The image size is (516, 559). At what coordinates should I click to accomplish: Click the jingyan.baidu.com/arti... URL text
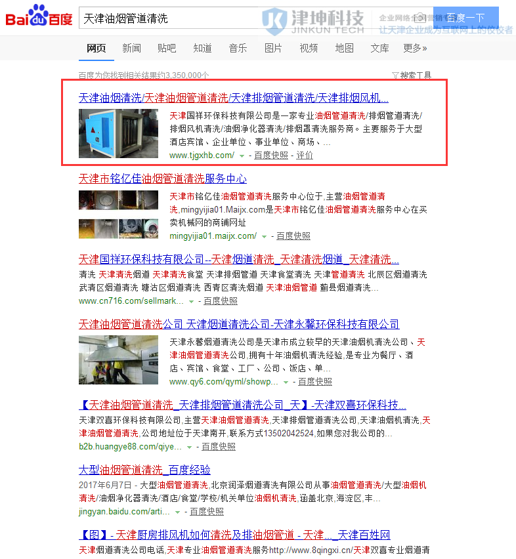pos(125,512)
